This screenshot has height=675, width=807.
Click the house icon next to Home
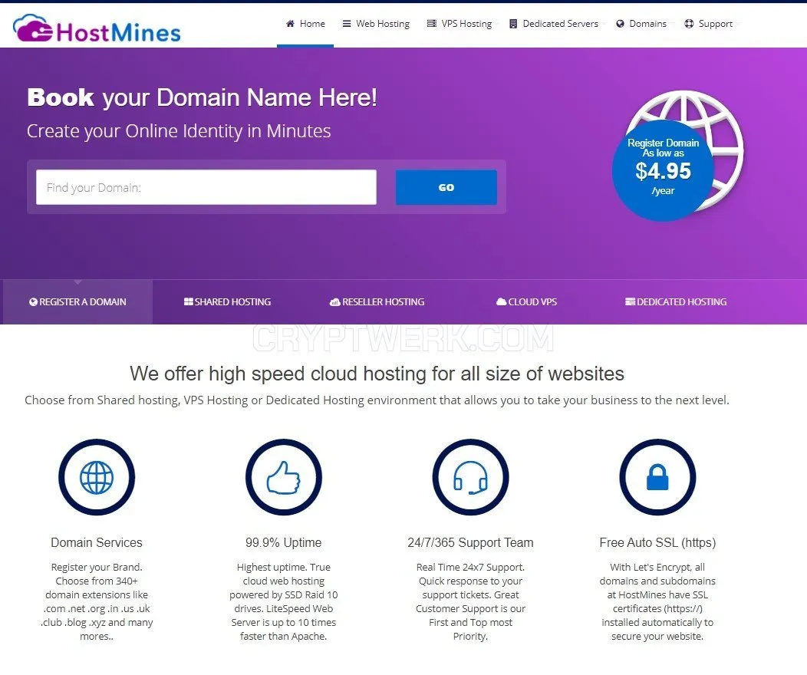(290, 24)
